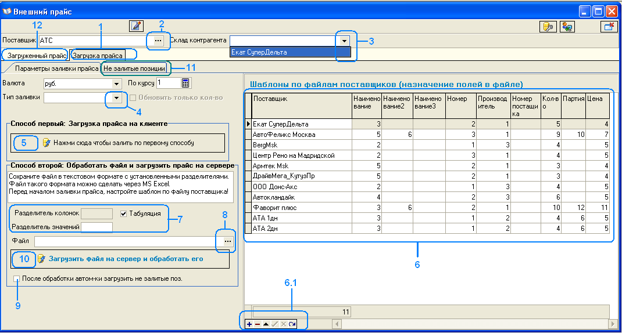This screenshot has height=333, width=622.
Task: Click the Цена column header
Action: click(598, 106)
